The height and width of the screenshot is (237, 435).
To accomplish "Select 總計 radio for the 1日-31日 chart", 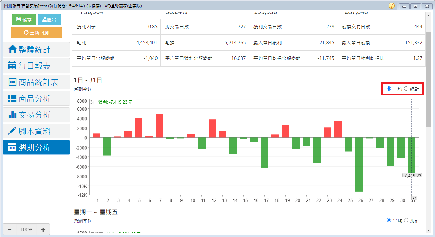I will (x=406, y=89).
